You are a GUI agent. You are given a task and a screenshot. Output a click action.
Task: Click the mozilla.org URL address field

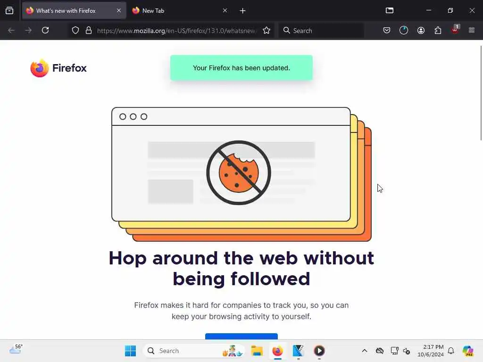[x=176, y=31]
